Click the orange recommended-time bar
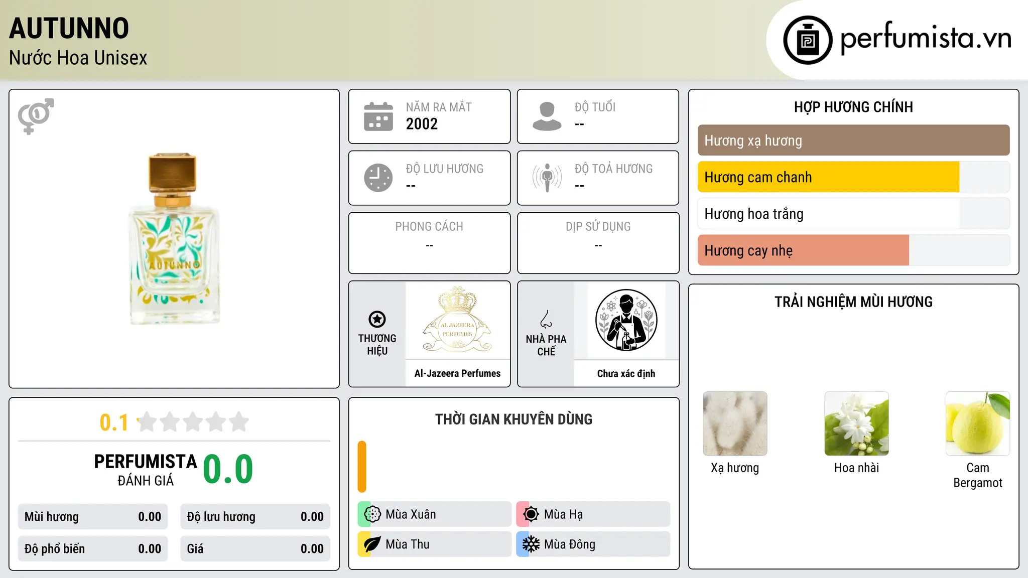The height and width of the screenshot is (578, 1028). (x=362, y=467)
